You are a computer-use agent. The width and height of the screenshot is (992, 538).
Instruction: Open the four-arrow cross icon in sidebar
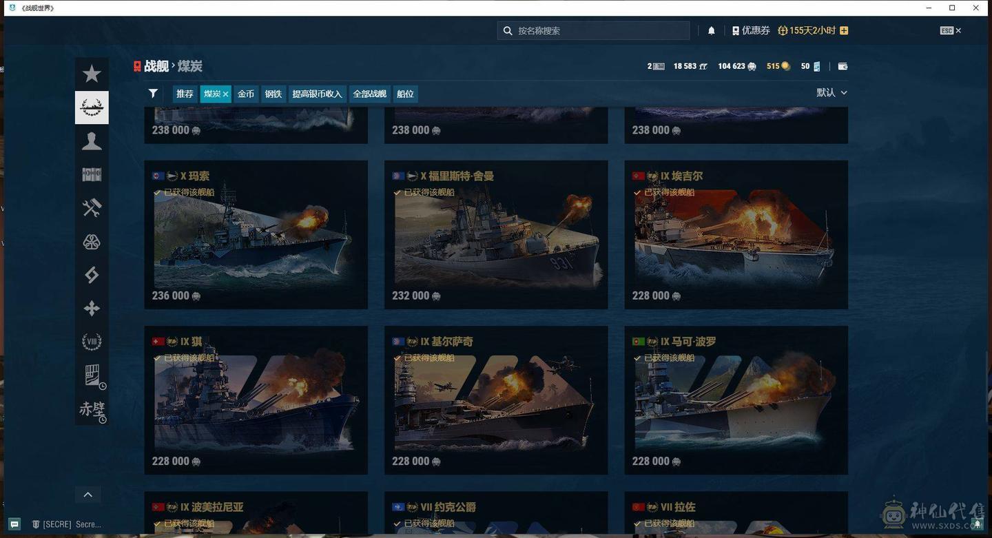click(x=92, y=309)
